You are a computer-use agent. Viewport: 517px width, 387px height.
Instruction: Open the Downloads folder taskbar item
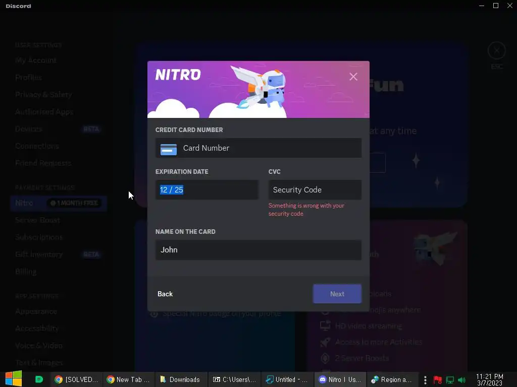coord(180,379)
